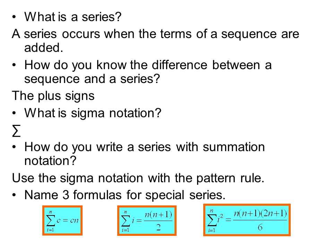Click 'Use the sigma notation with the pattern rule.'
Image resolution: width=333 pixels, height=249 pixels.
click(138, 178)
